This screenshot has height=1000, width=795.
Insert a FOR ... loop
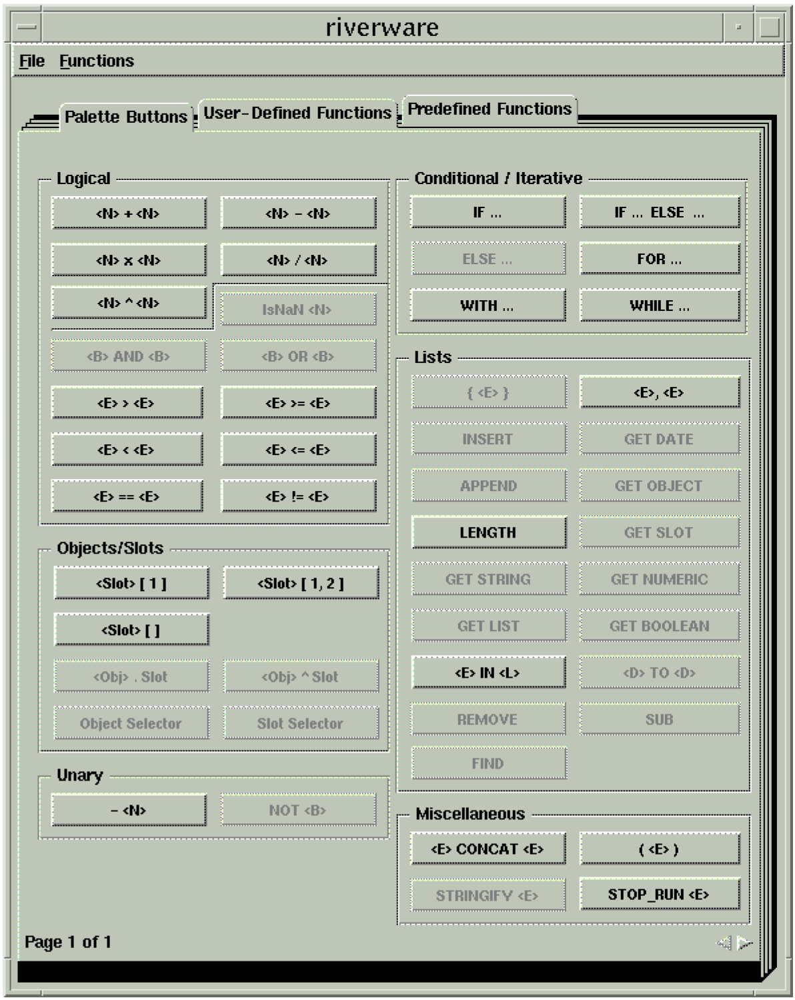pyautogui.click(x=659, y=259)
